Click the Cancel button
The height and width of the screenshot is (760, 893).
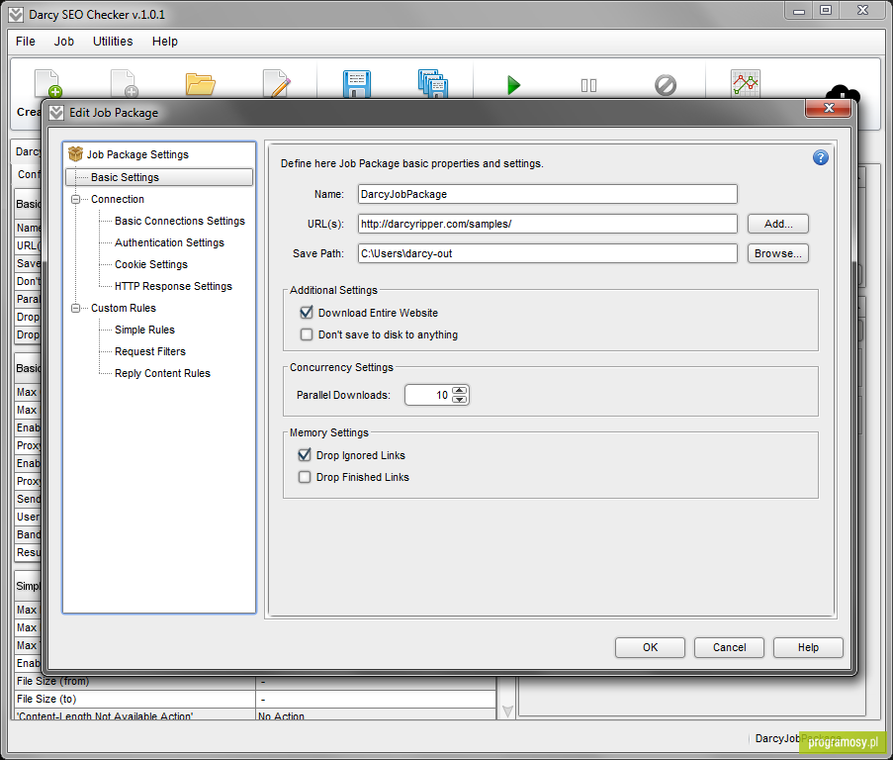pos(729,647)
